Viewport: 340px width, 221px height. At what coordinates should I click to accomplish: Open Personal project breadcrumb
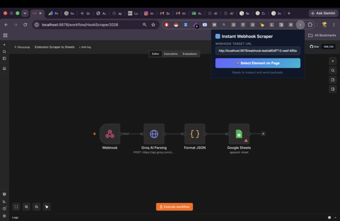(x=22, y=47)
